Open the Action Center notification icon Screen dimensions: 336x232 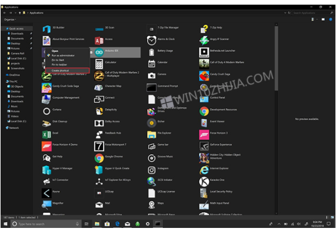[328, 224]
